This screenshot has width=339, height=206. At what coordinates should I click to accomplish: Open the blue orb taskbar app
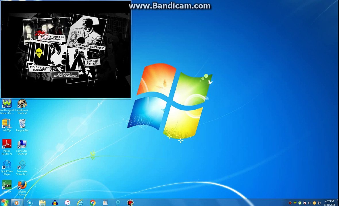(x=30, y=203)
